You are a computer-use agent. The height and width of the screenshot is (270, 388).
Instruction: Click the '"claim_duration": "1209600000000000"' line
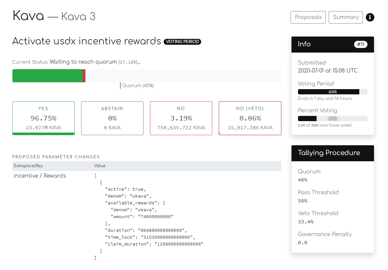pyautogui.click(x=154, y=244)
